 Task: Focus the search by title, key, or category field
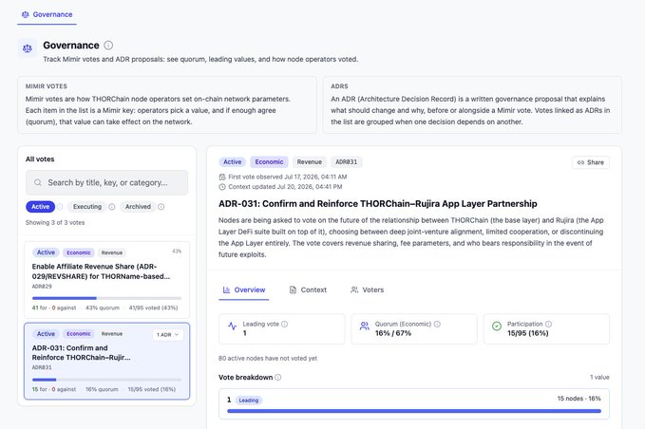(x=107, y=182)
